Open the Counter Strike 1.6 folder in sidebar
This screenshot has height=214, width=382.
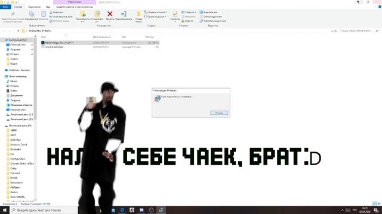(x=22, y=163)
